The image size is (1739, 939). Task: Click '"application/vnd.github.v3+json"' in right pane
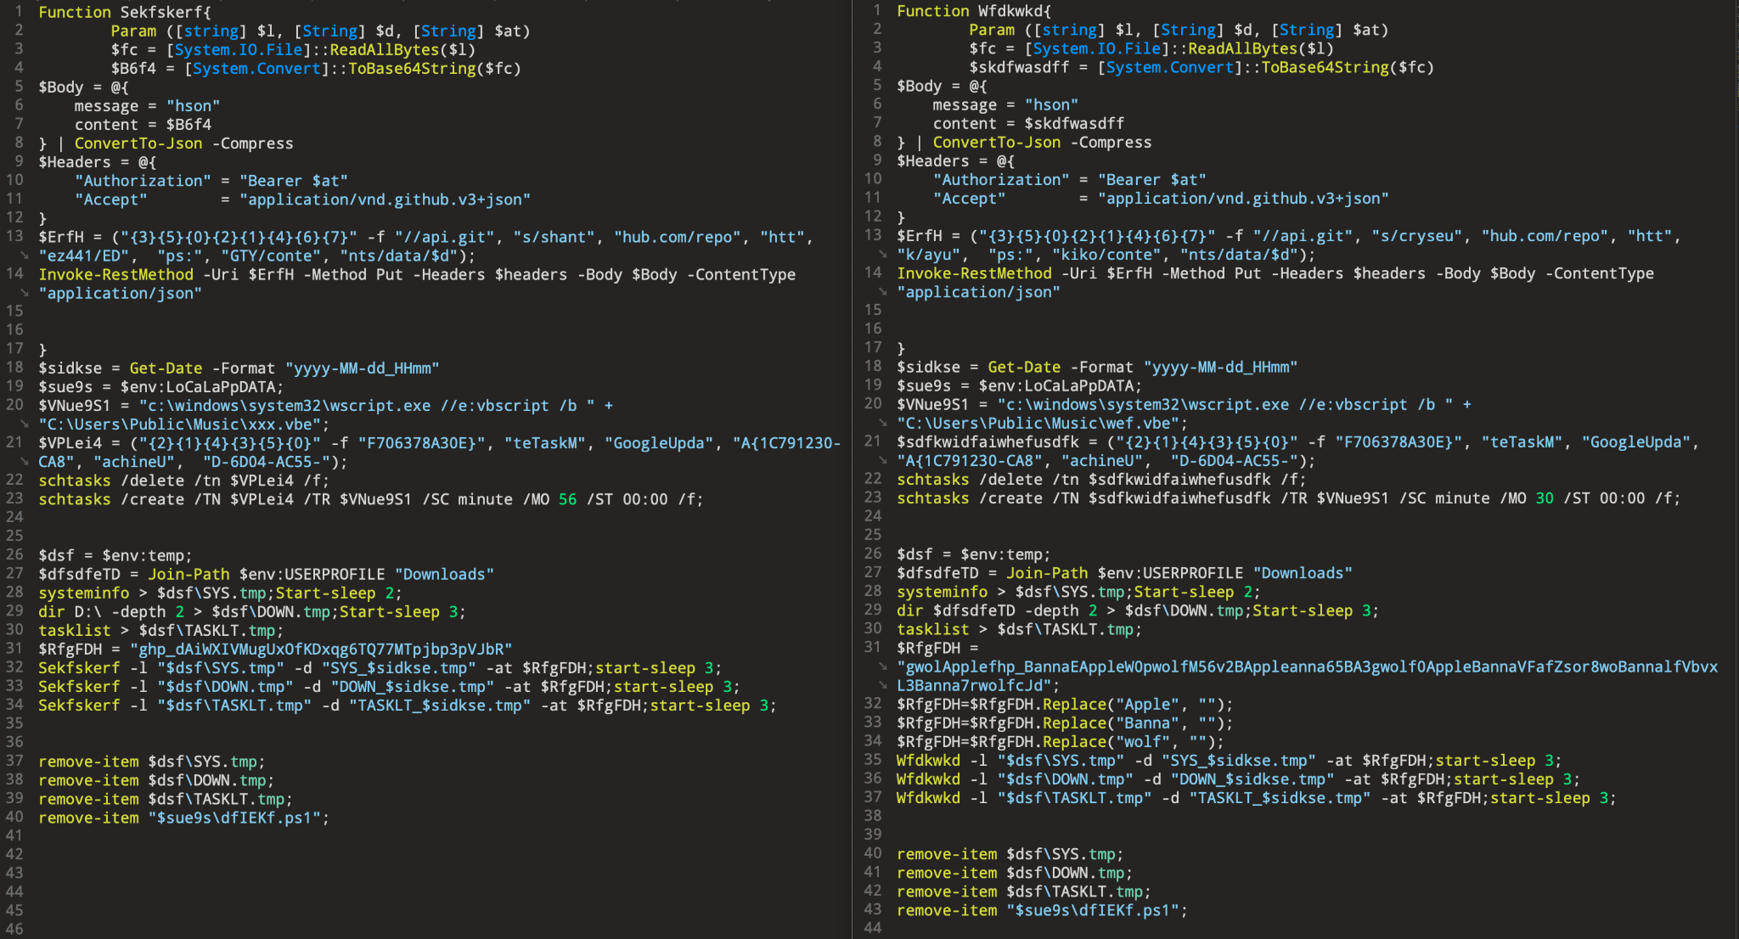[x=1243, y=199]
